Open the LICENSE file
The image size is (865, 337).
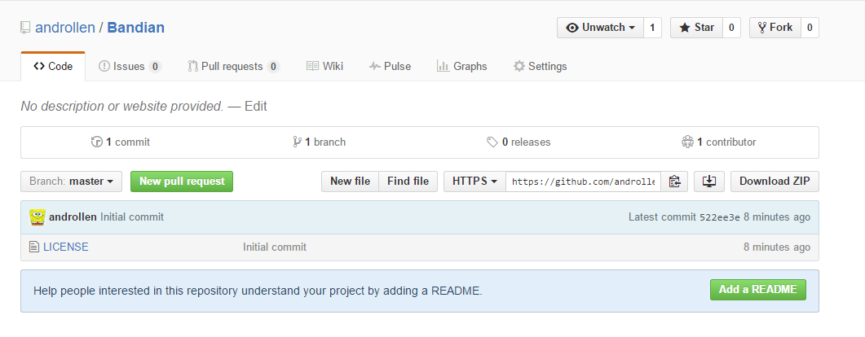tap(66, 247)
